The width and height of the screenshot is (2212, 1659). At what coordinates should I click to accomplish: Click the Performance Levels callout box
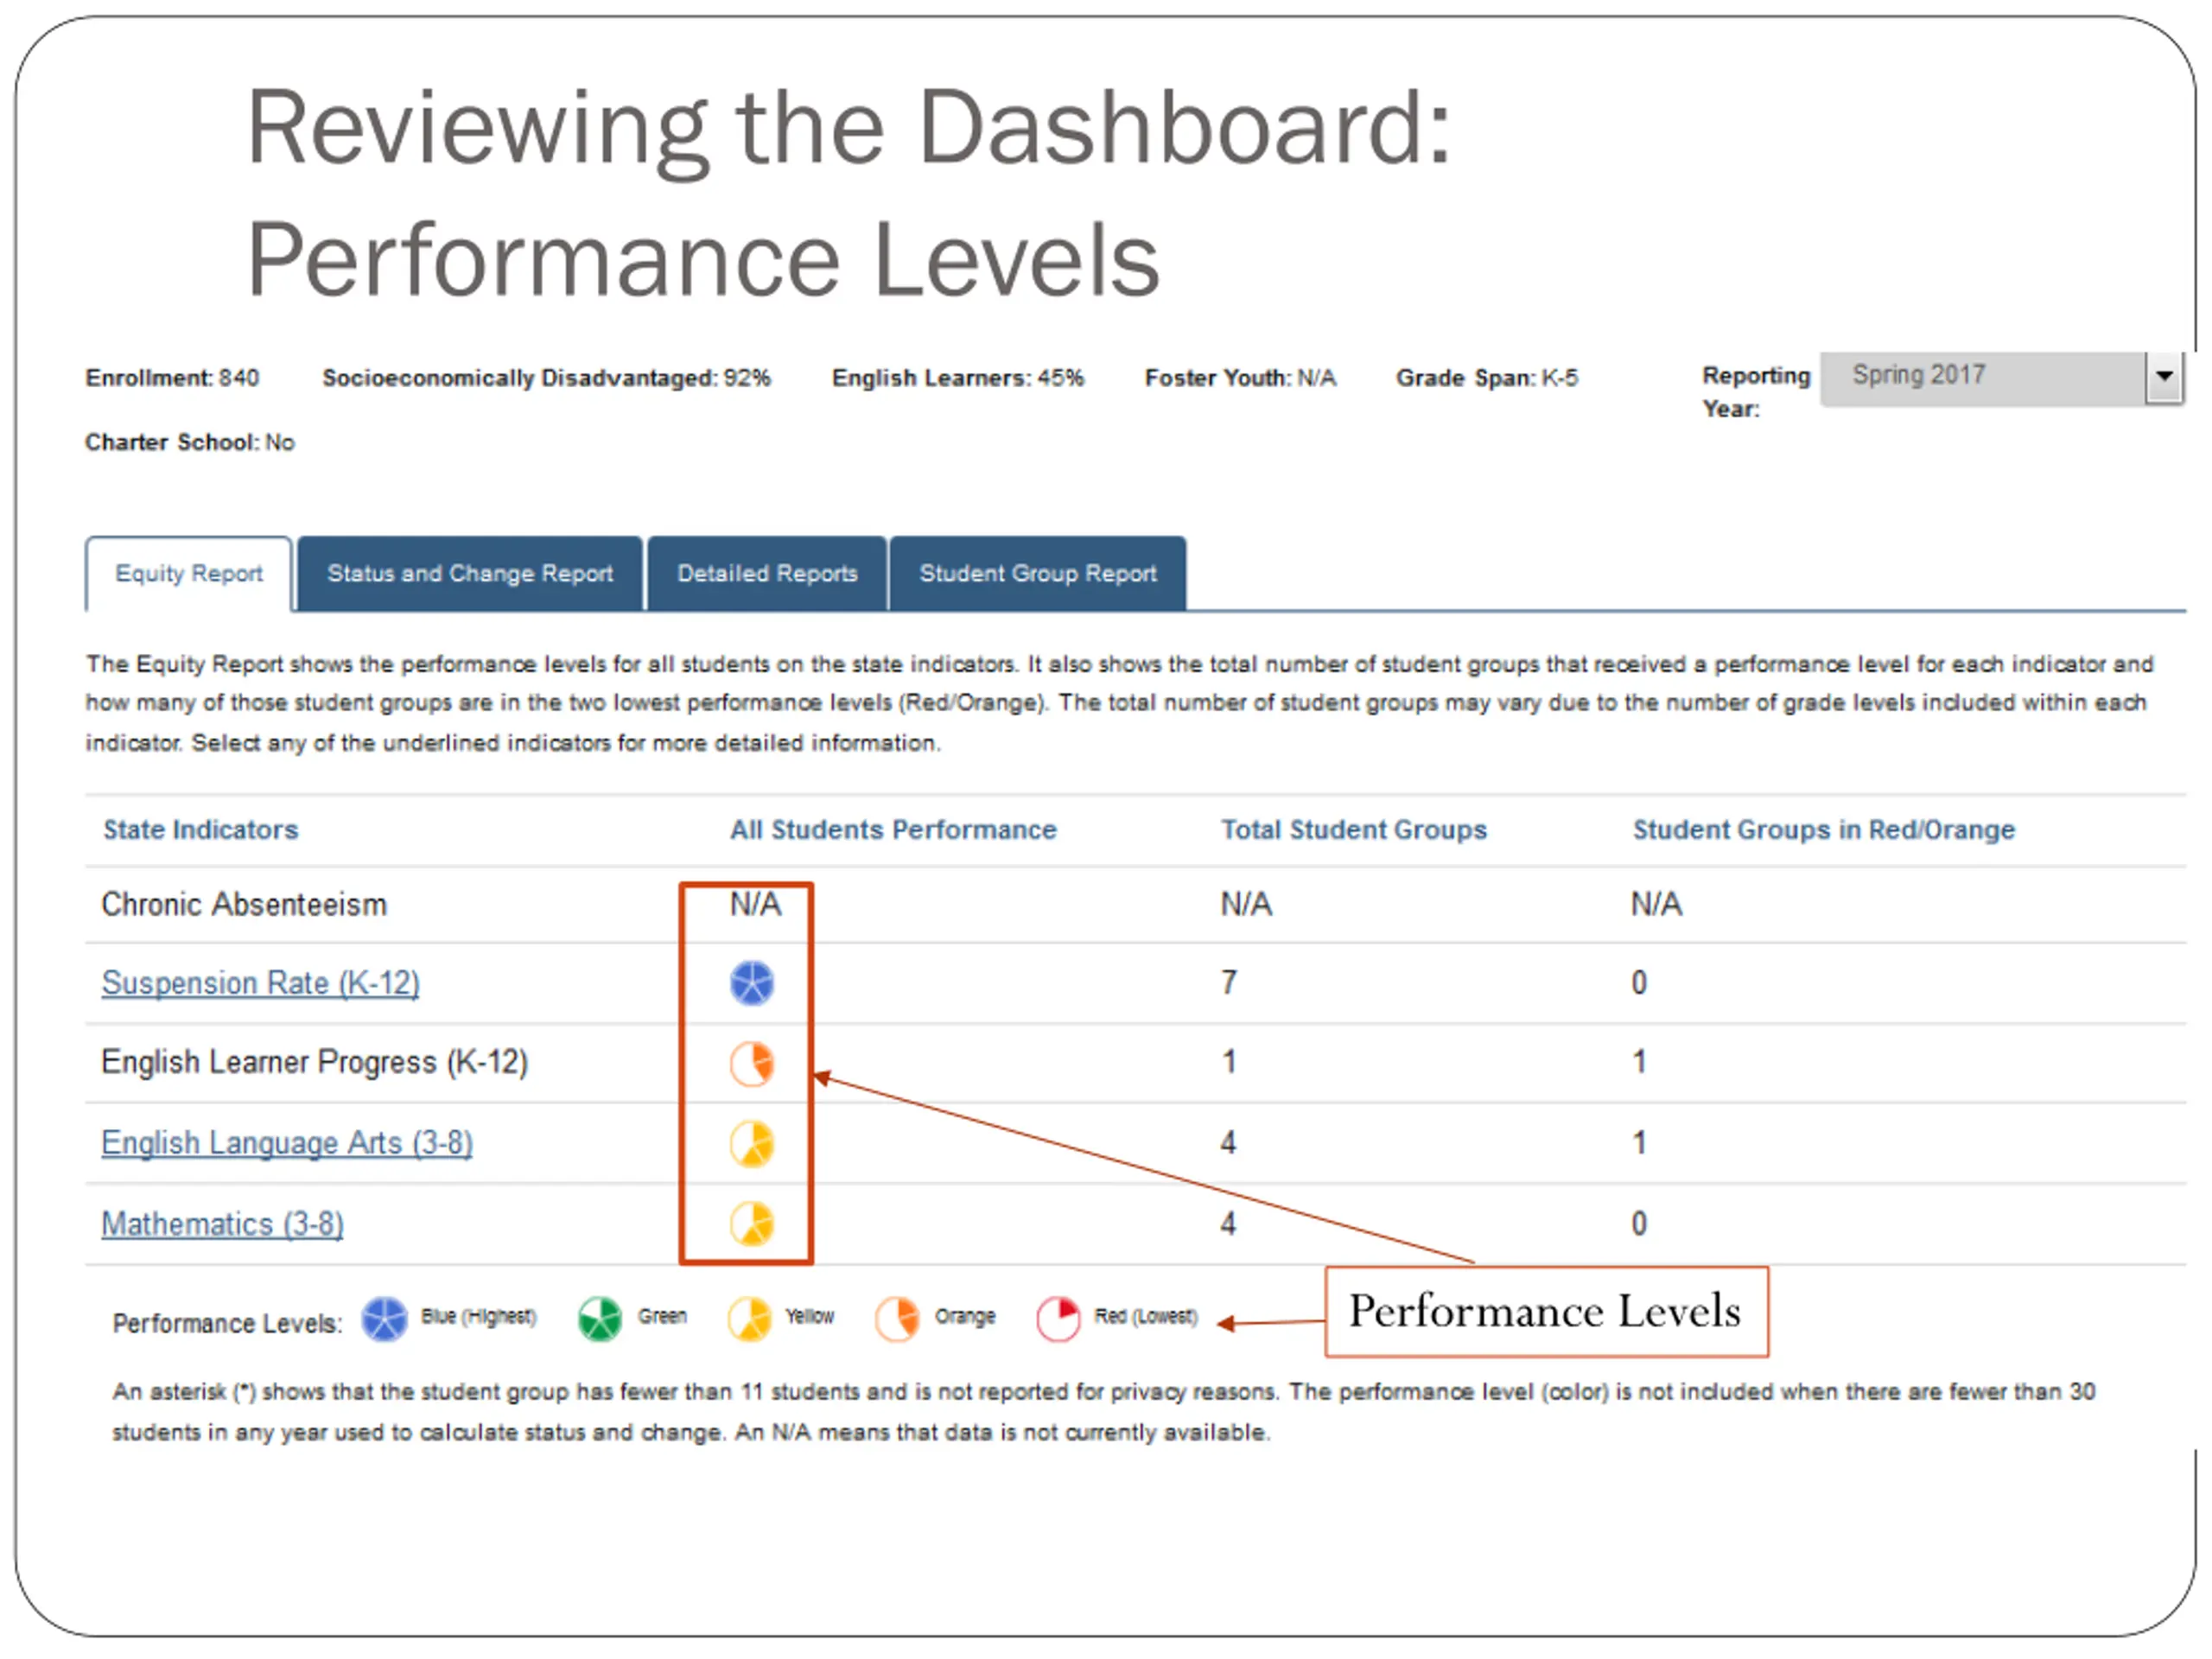[1545, 1311]
